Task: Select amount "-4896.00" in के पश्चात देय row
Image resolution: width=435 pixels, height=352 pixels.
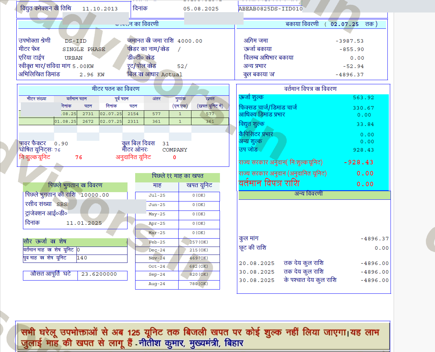Action: [375, 281]
